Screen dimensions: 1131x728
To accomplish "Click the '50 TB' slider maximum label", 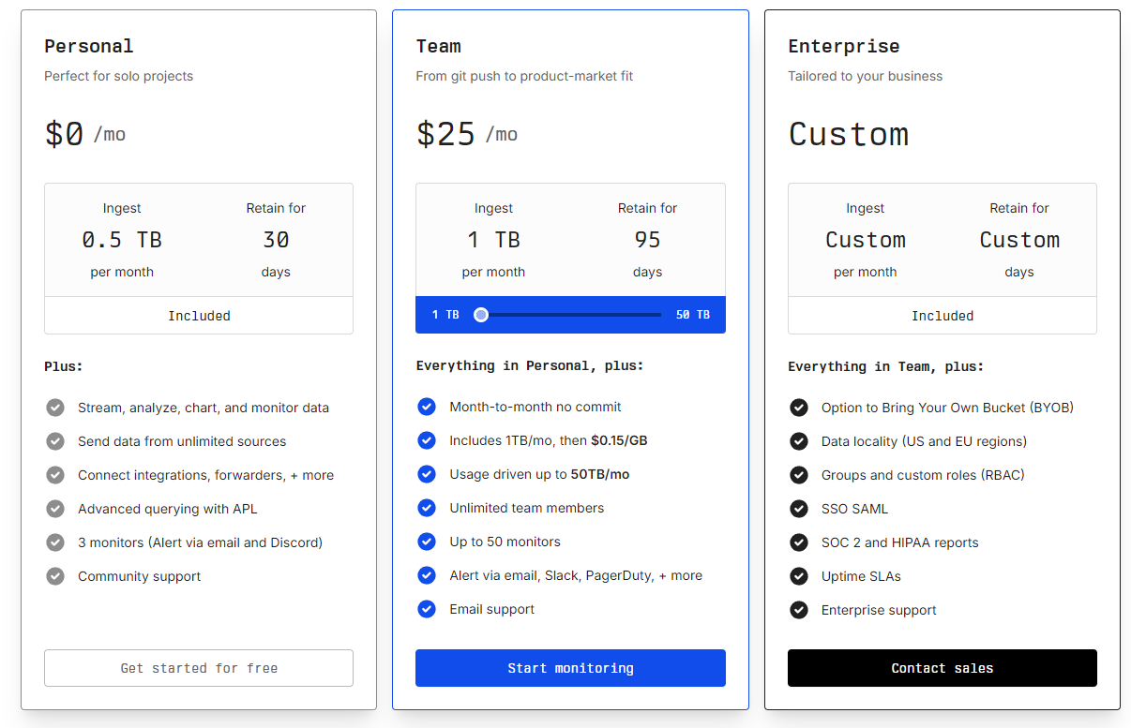I will click(692, 315).
